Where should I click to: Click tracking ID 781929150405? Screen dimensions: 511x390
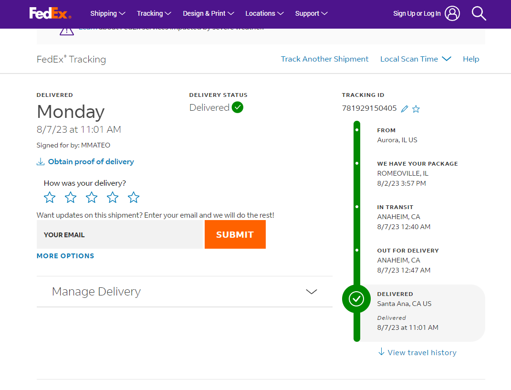click(369, 108)
